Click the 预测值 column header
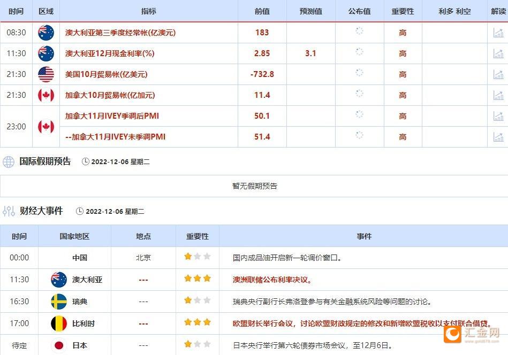The width and height of the screenshot is (508, 355). coord(310,11)
